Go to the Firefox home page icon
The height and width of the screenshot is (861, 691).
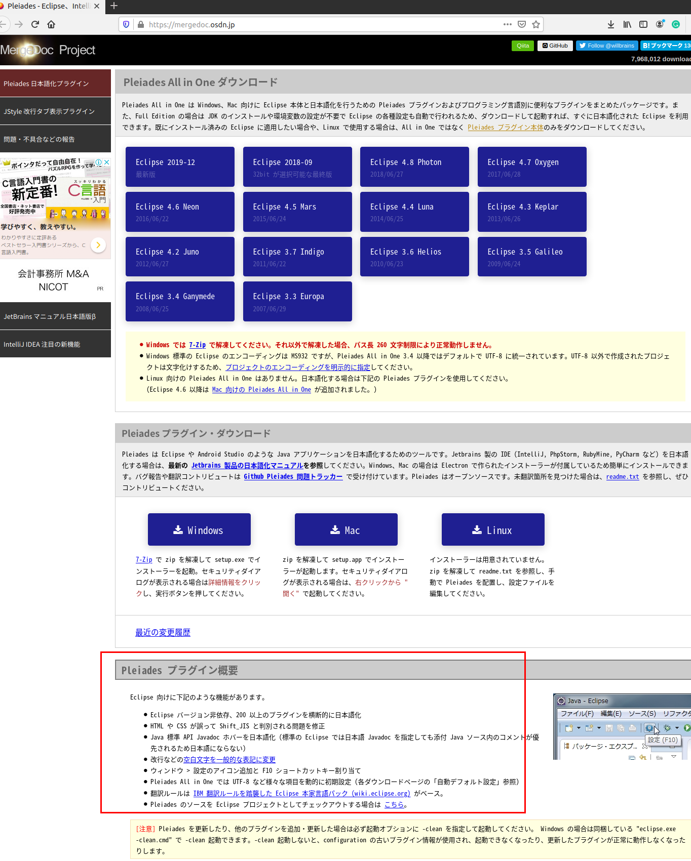pos(51,24)
